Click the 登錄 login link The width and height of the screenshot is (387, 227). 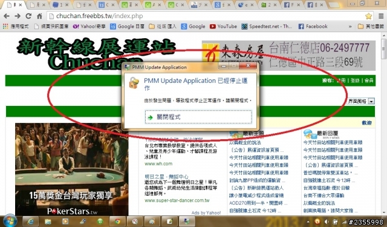click(355, 81)
